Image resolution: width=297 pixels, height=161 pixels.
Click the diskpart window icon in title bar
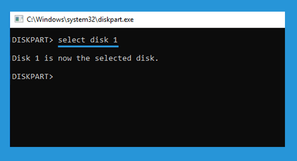19,19
